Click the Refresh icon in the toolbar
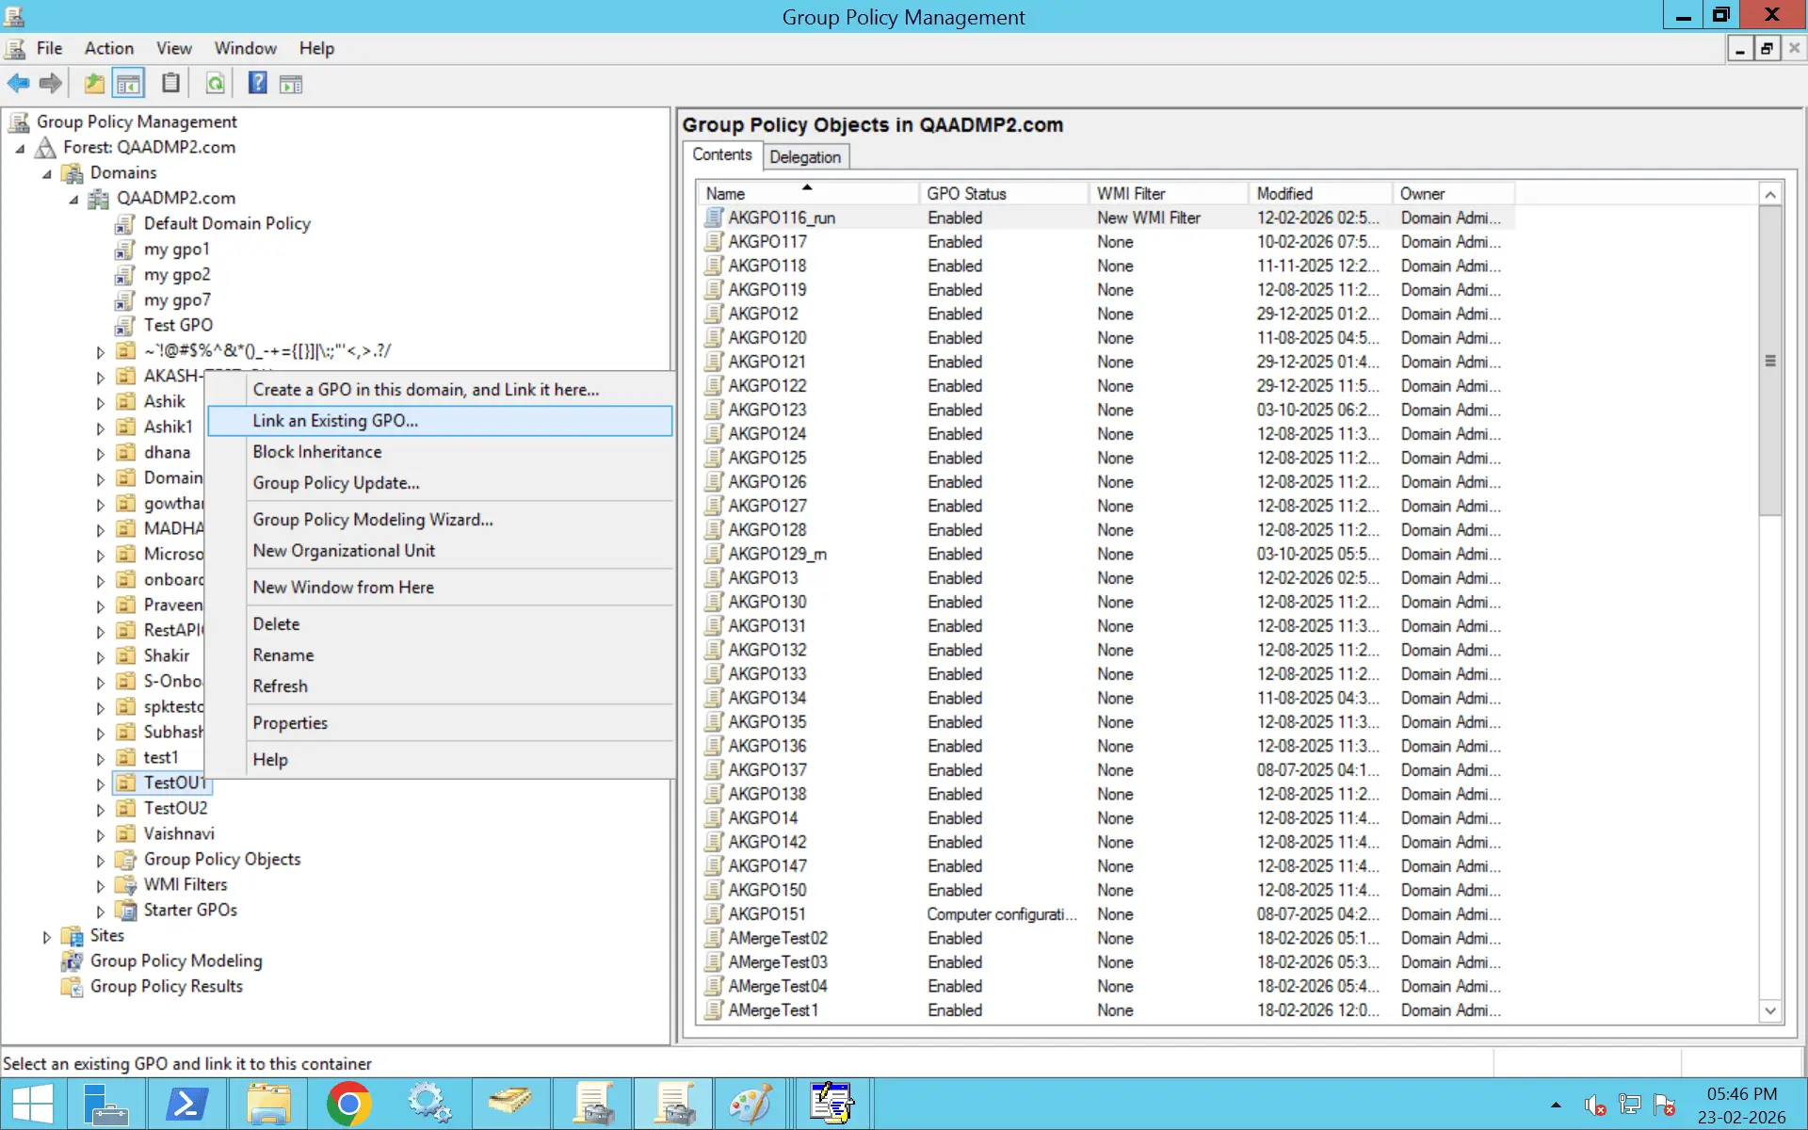Viewport: 1808px width, 1130px height. 215,83
